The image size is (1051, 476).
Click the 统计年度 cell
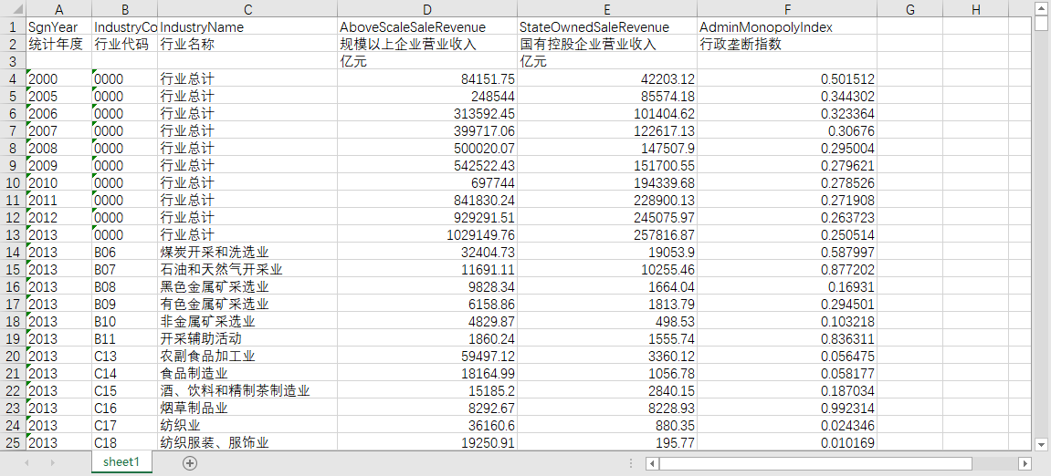click(59, 44)
